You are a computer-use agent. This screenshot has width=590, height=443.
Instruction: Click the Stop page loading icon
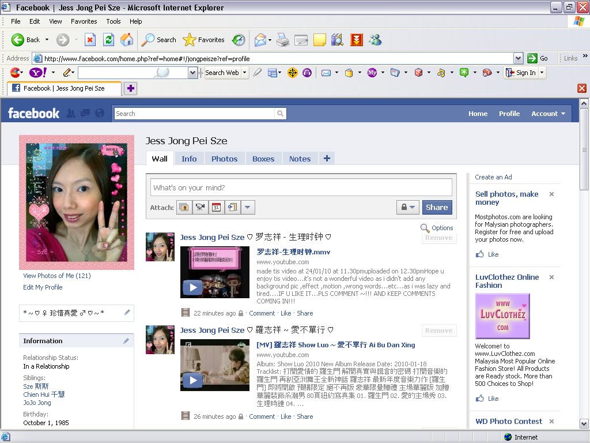(90, 40)
